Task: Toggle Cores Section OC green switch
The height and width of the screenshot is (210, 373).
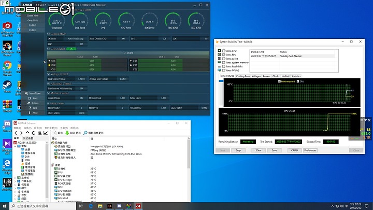Action: 71,49
